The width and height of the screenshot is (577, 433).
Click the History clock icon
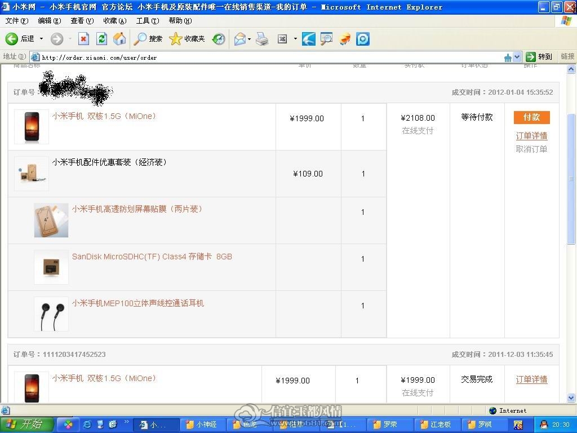point(219,39)
